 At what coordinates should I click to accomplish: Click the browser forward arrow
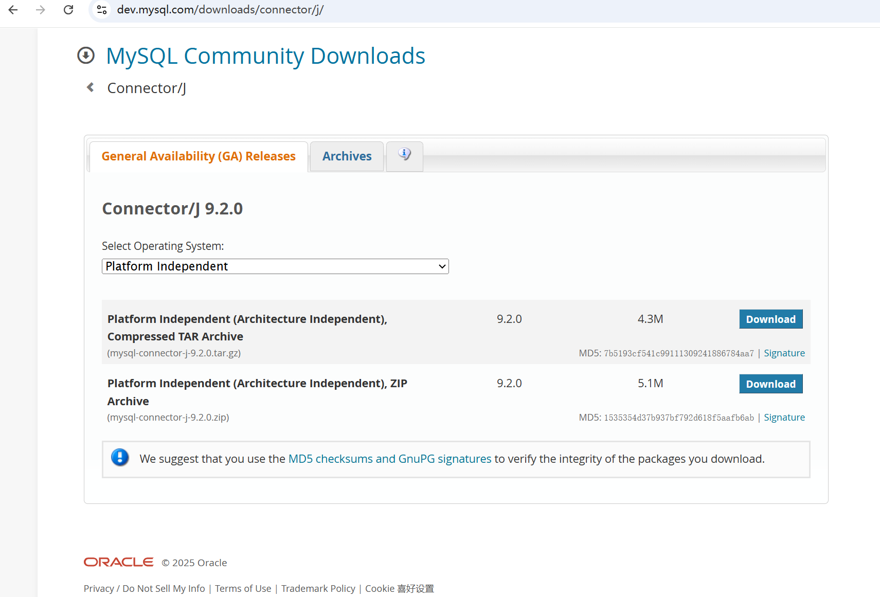coord(41,10)
